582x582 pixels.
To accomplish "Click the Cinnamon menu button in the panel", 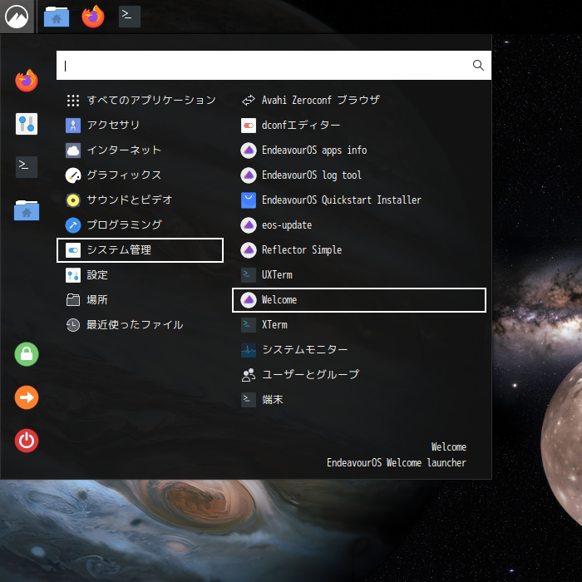I will (x=17, y=17).
